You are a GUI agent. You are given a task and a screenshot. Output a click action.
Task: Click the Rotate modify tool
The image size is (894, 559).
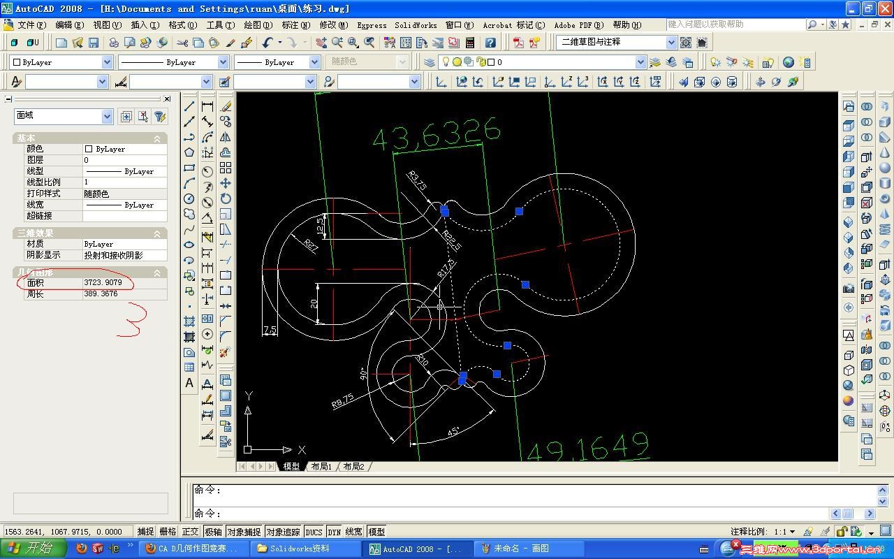click(x=226, y=198)
